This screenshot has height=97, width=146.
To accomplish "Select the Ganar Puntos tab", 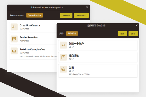I will click(x=34, y=15).
